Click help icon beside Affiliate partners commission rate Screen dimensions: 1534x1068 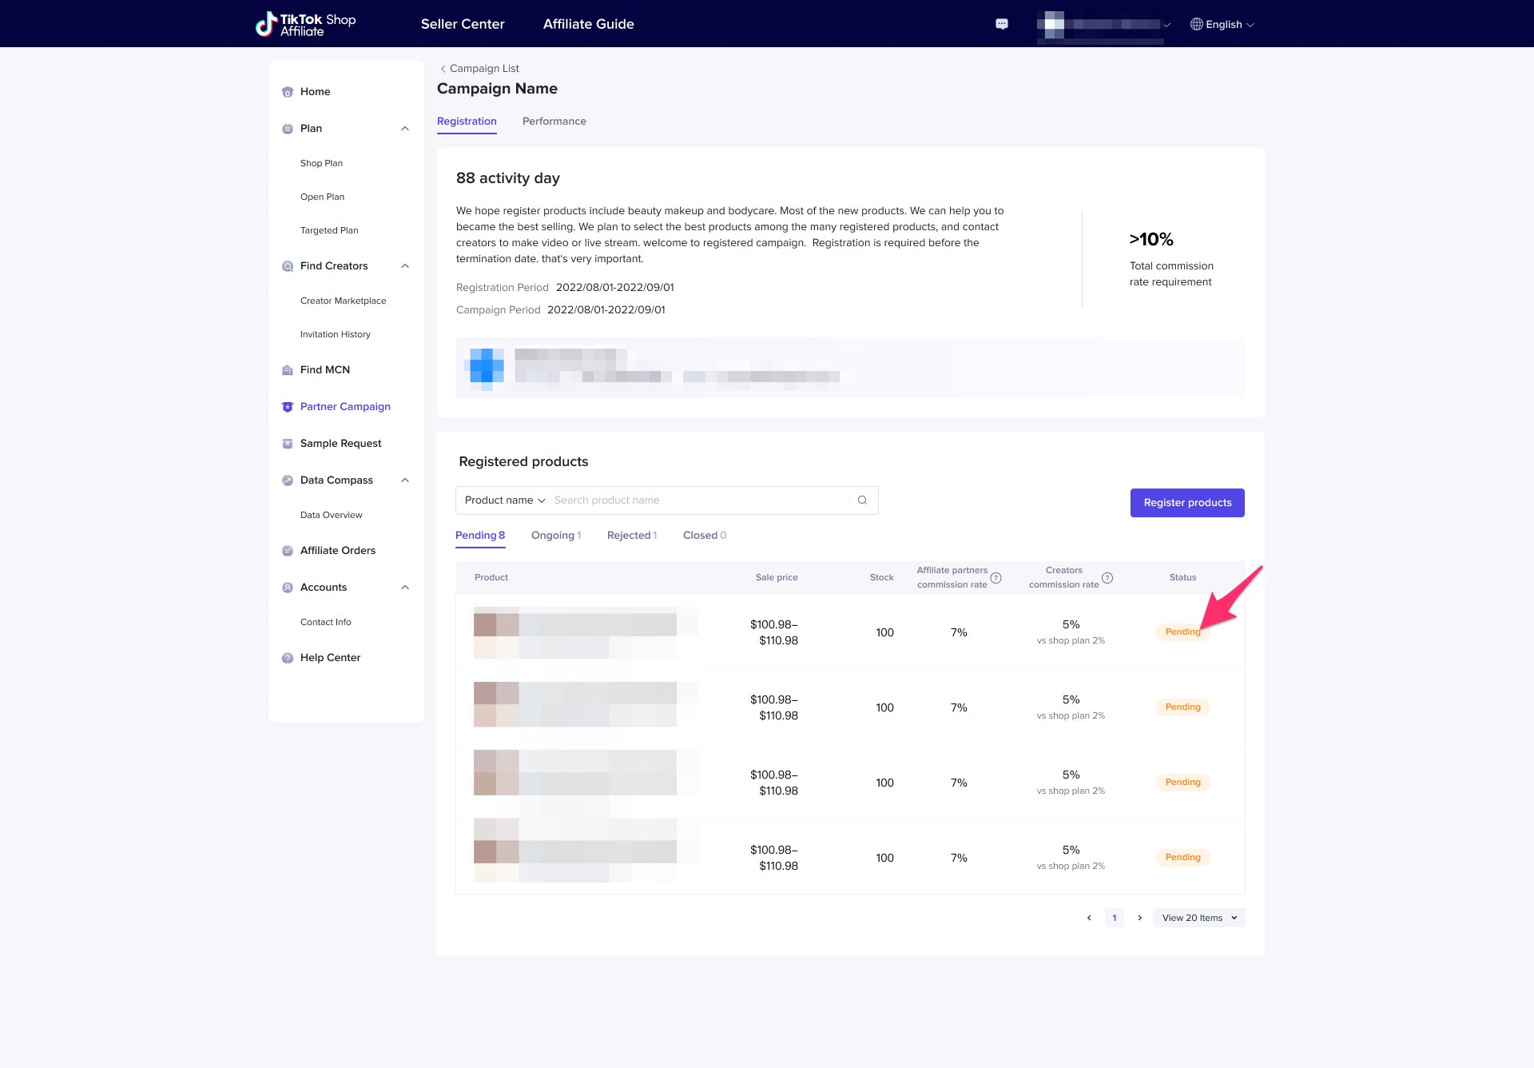(996, 578)
